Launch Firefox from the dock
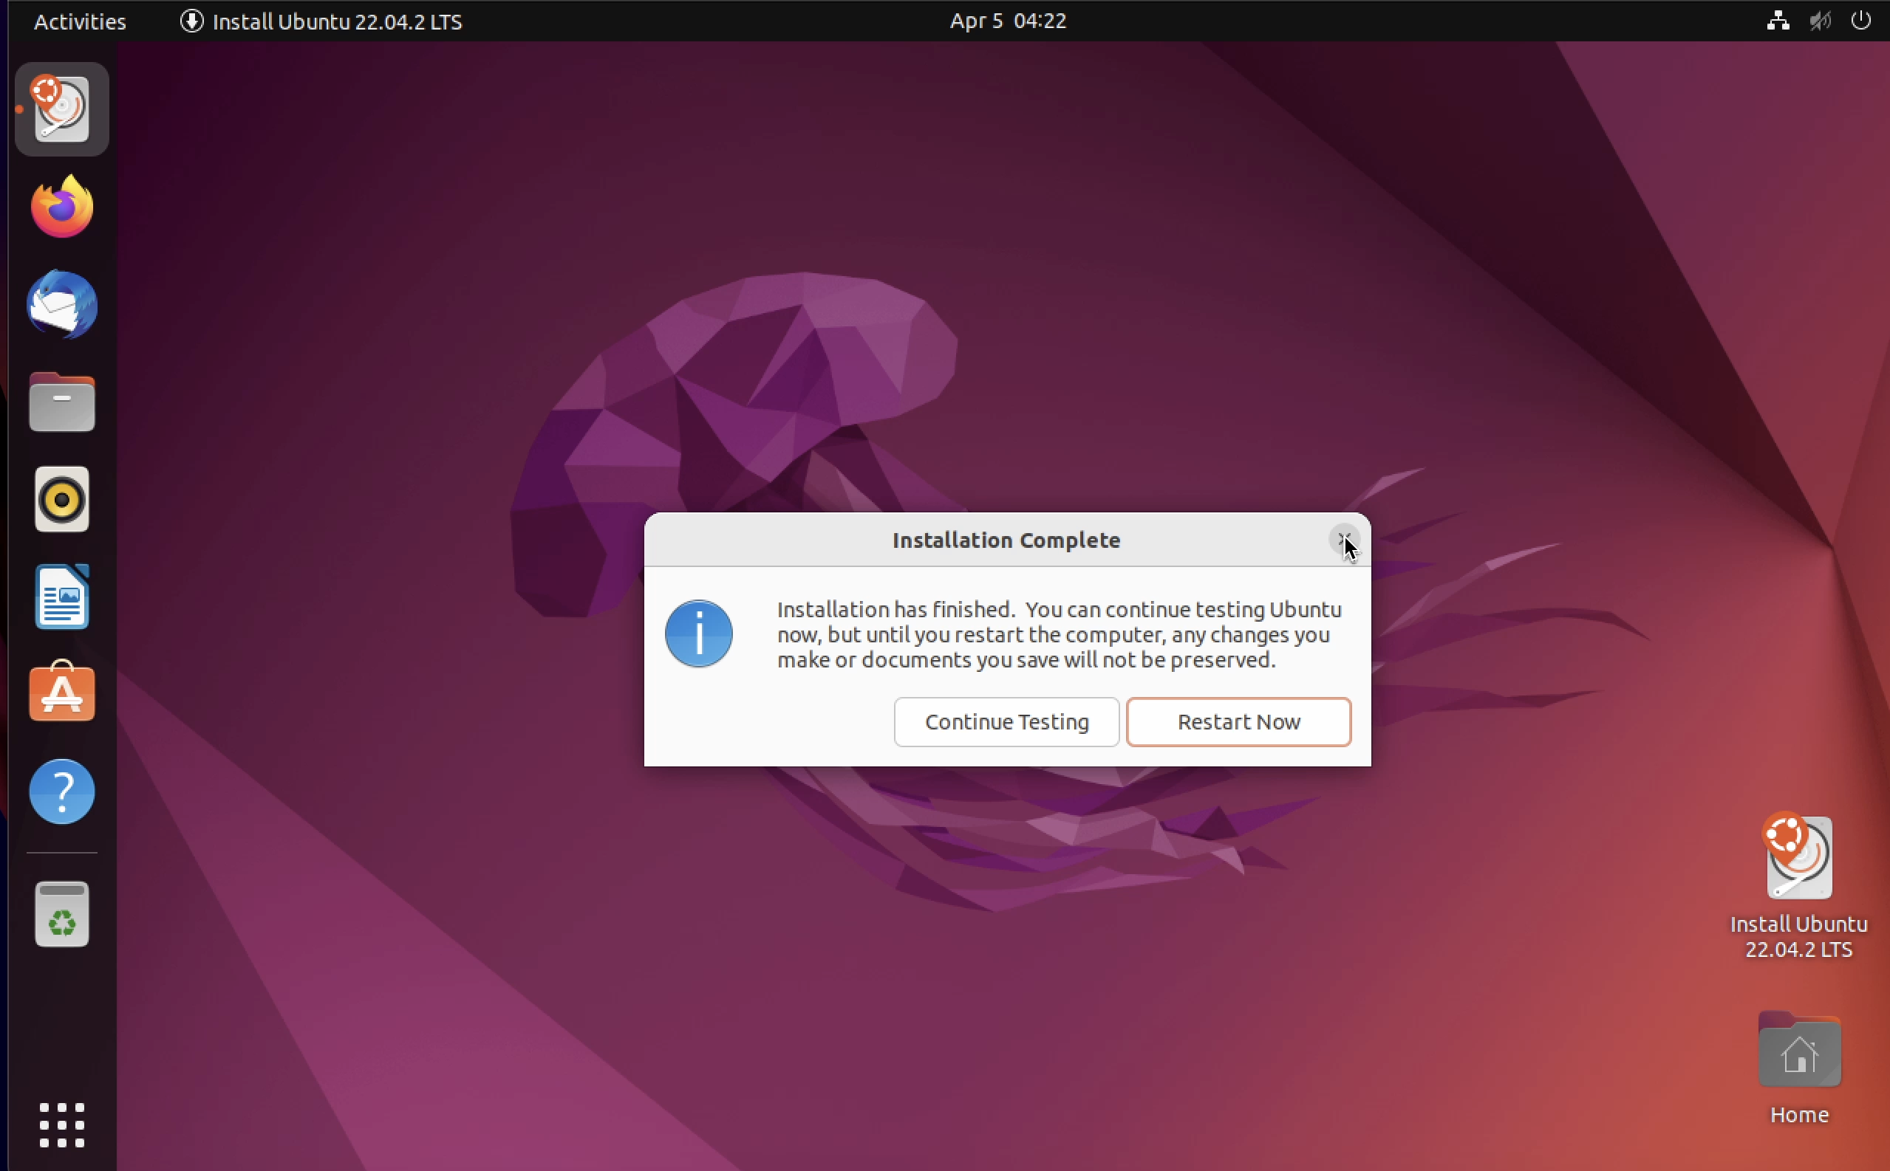 coord(61,207)
